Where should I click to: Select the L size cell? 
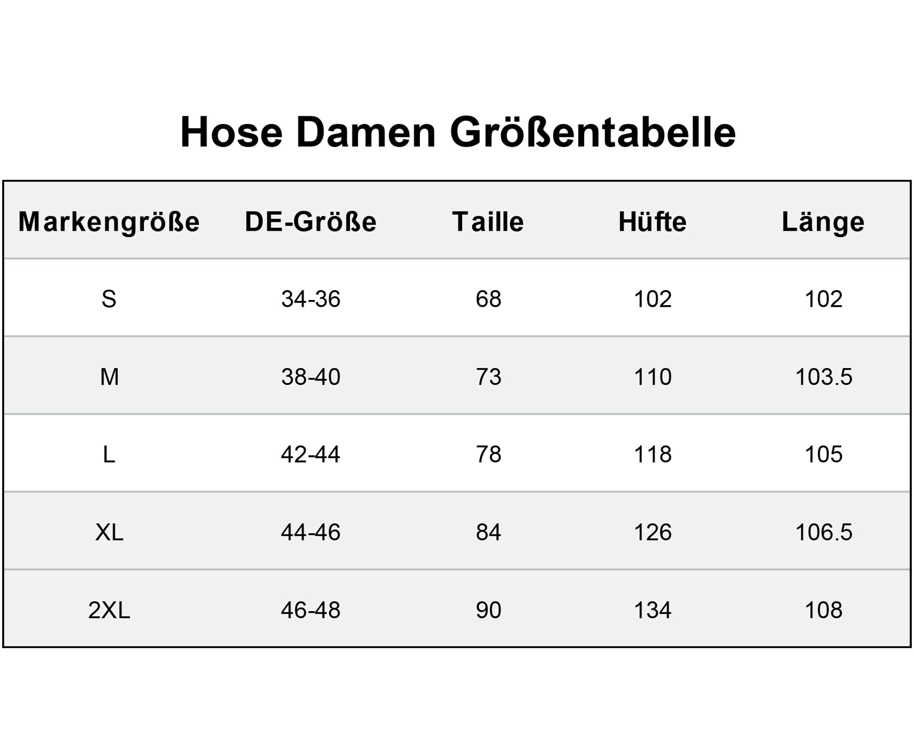(109, 455)
